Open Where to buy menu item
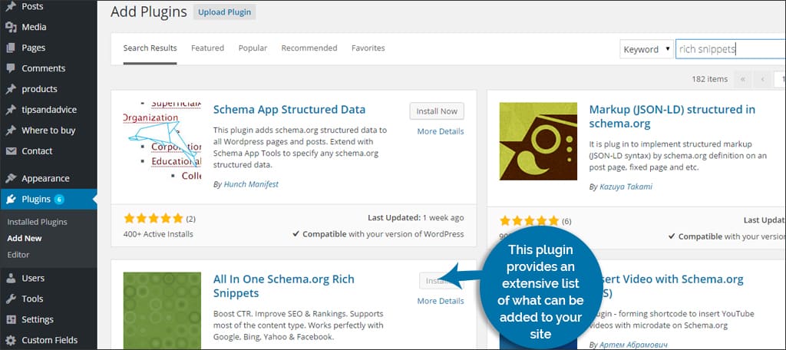Image resolution: width=786 pixels, height=350 pixels. [x=48, y=130]
